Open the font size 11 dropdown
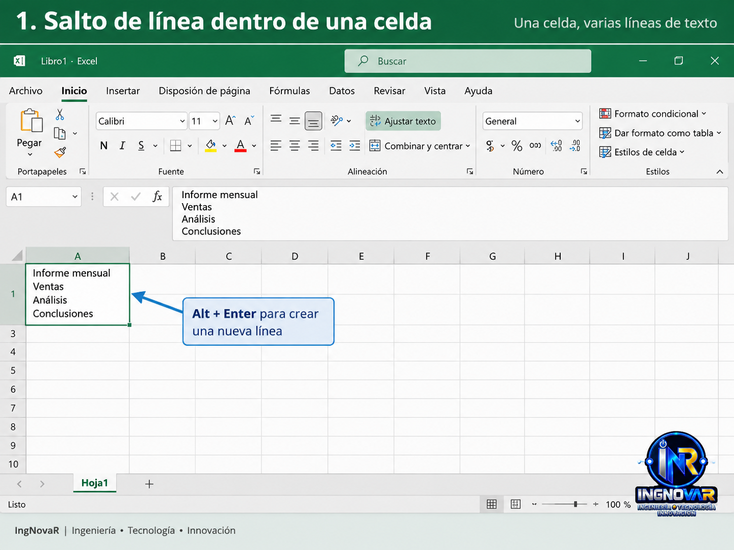Screen dimensions: 734x550 pos(215,121)
